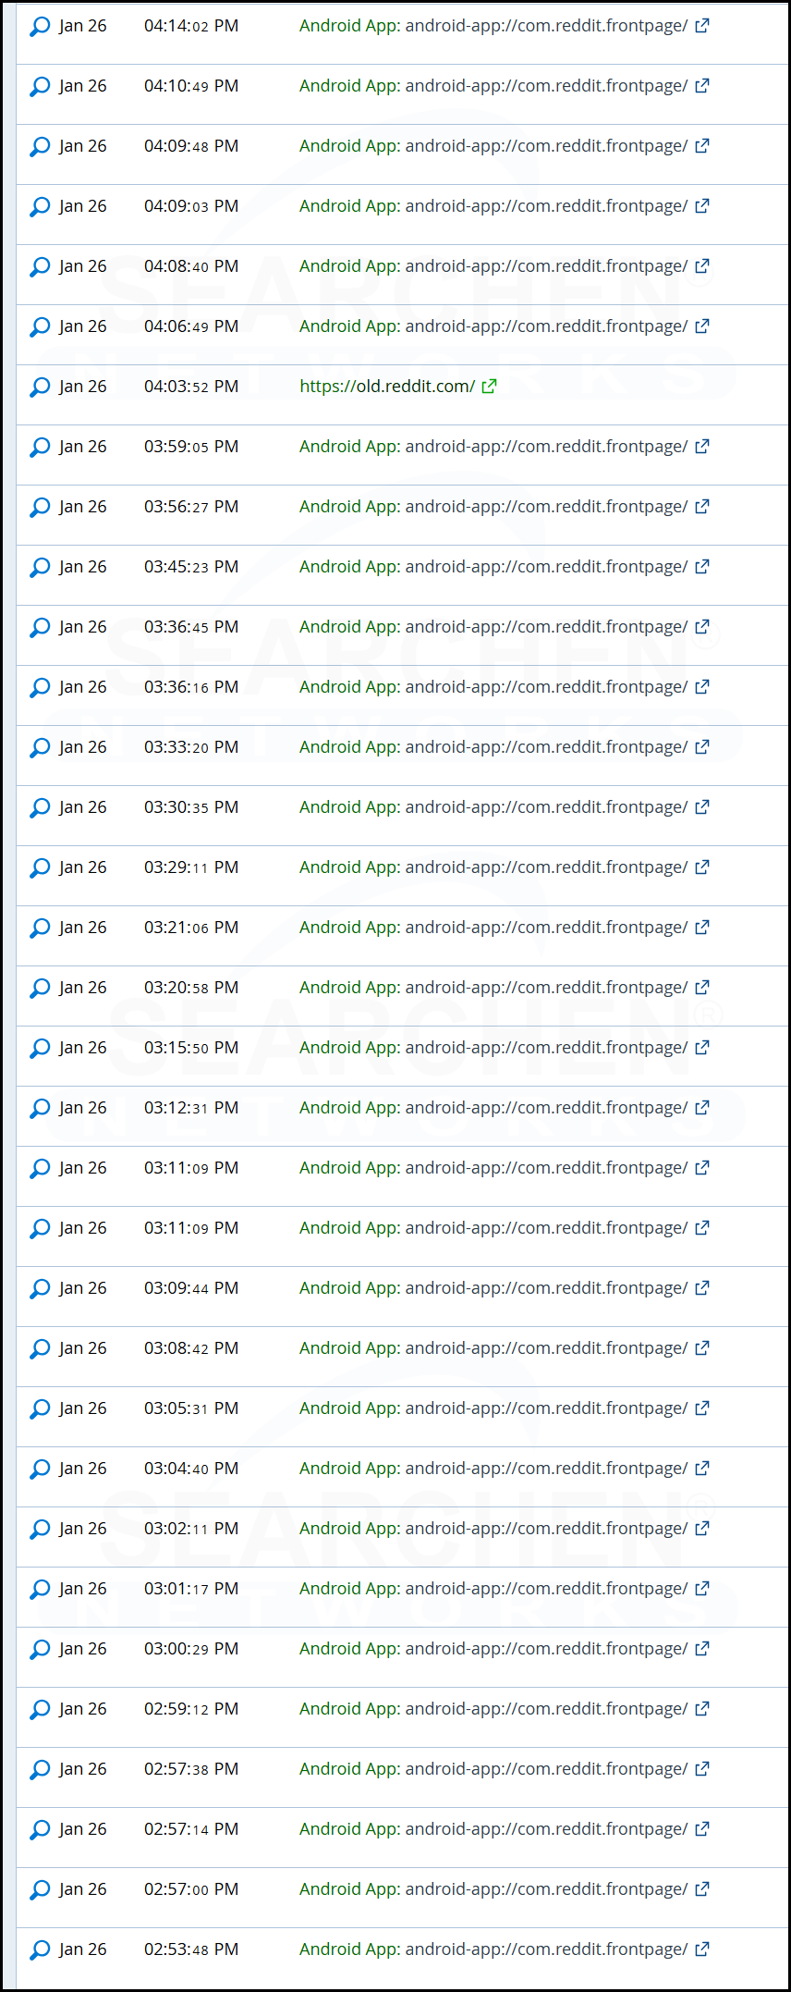Click the magnifier icon for 03:21:06 PM entry

pyautogui.click(x=40, y=928)
